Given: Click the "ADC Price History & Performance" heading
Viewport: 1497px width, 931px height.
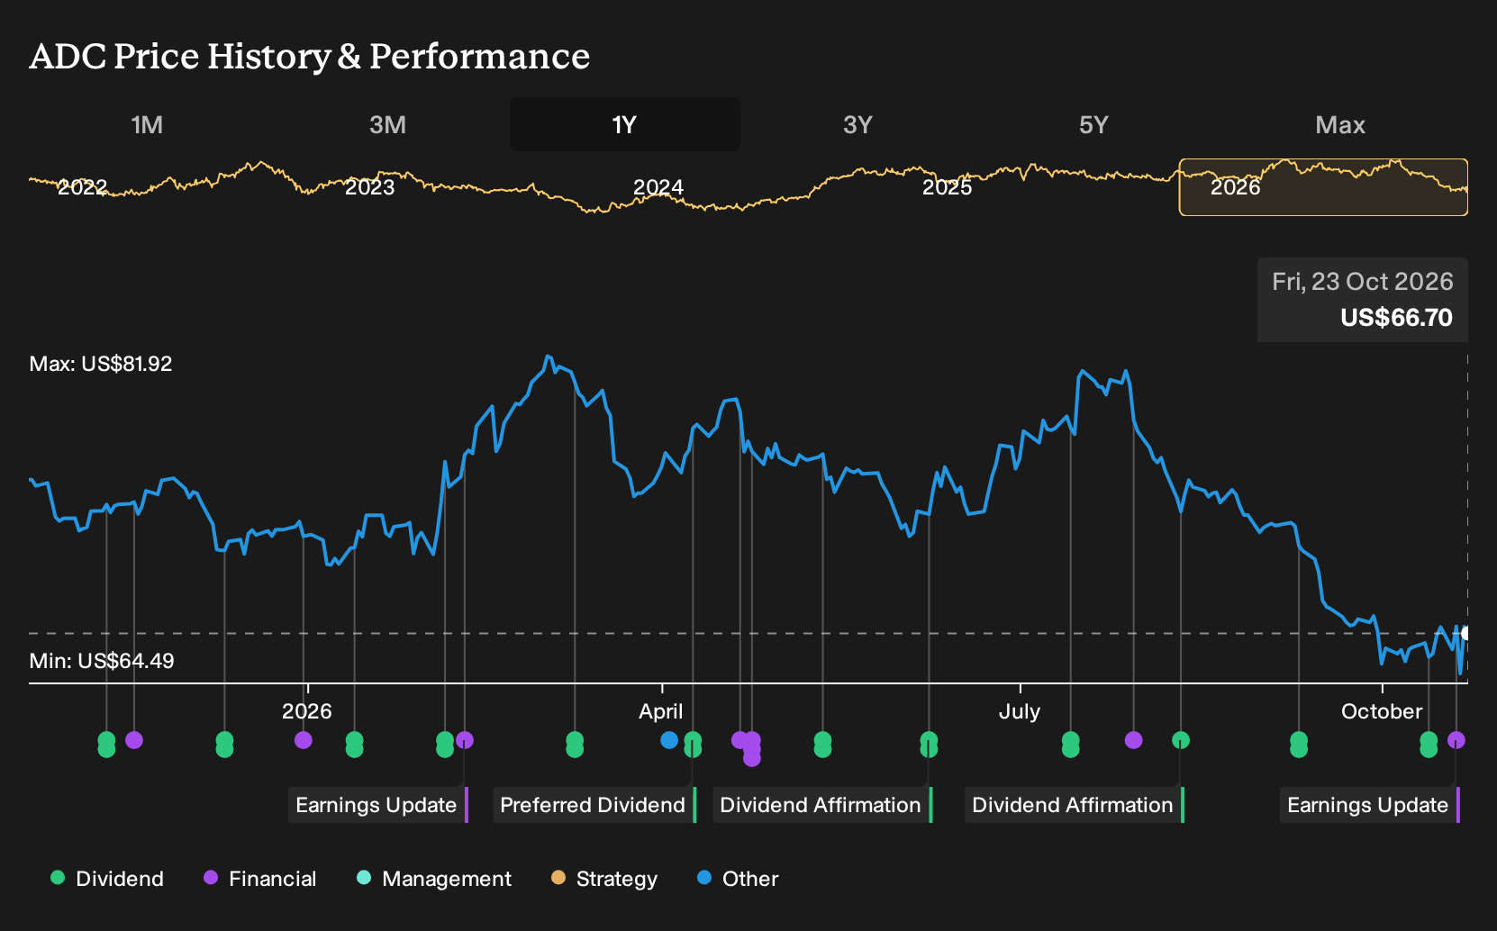Looking at the screenshot, I should 310,57.
